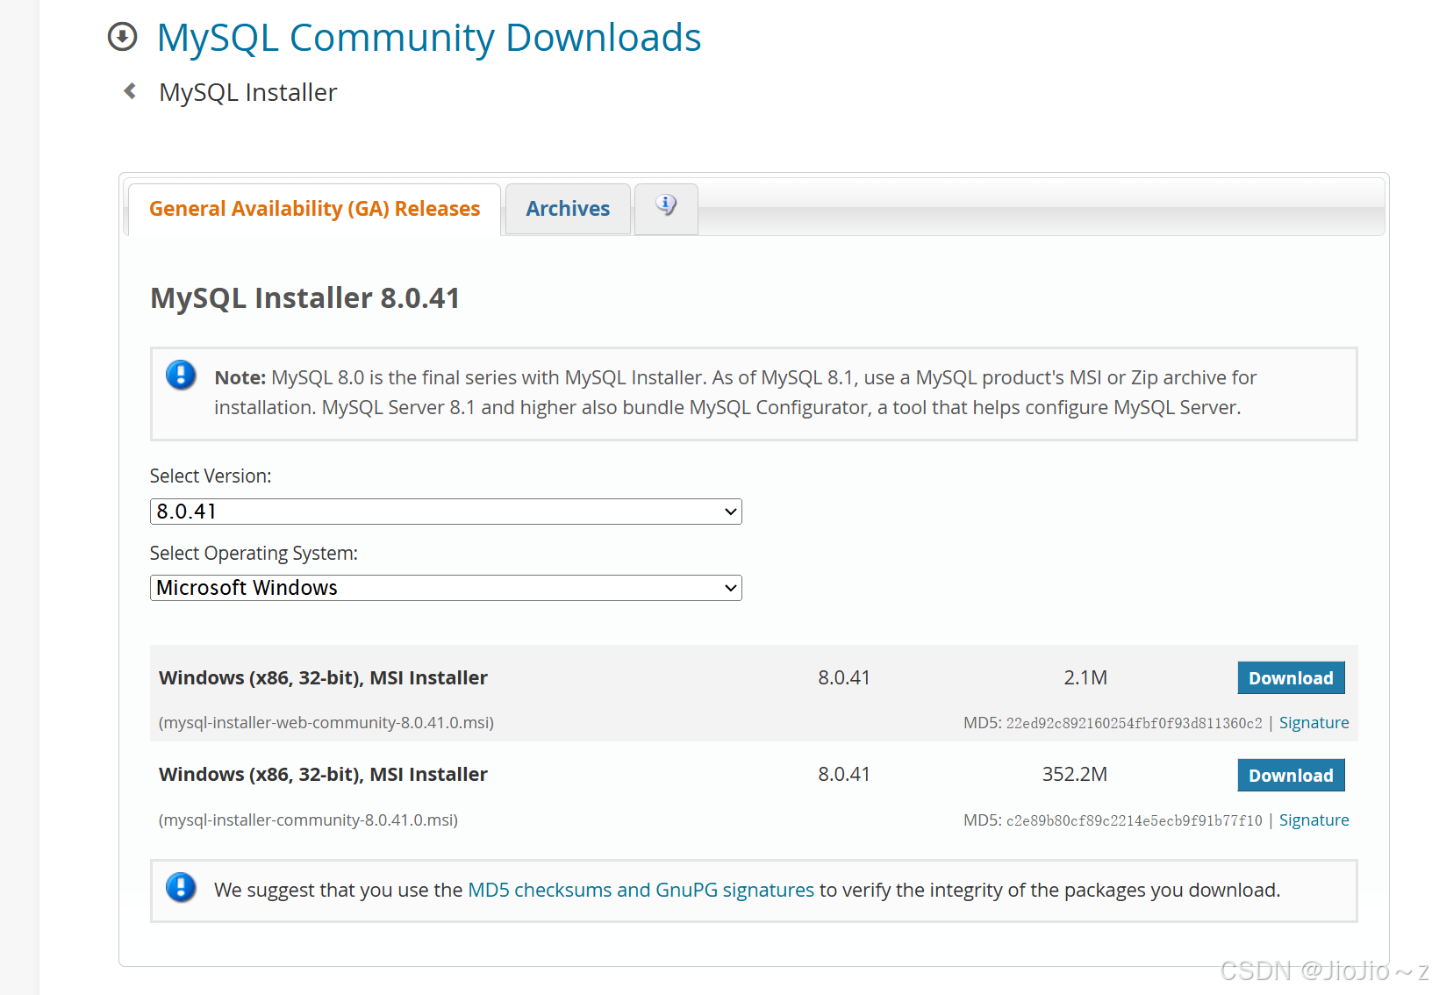Click the 8.0.41 version in 352.2M row

843,775
